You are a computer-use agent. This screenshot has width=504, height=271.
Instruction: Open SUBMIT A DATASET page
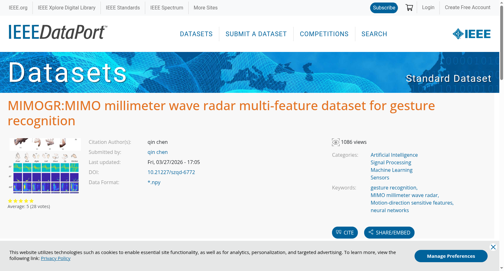[256, 34]
